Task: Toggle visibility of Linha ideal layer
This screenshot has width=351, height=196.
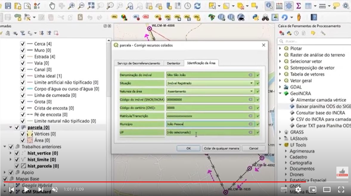Action: click(x=23, y=76)
